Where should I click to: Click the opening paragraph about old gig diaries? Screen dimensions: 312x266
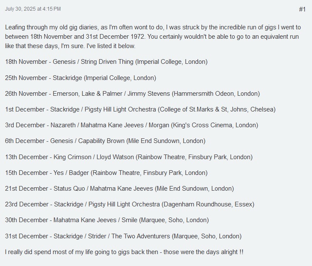tap(153, 37)
